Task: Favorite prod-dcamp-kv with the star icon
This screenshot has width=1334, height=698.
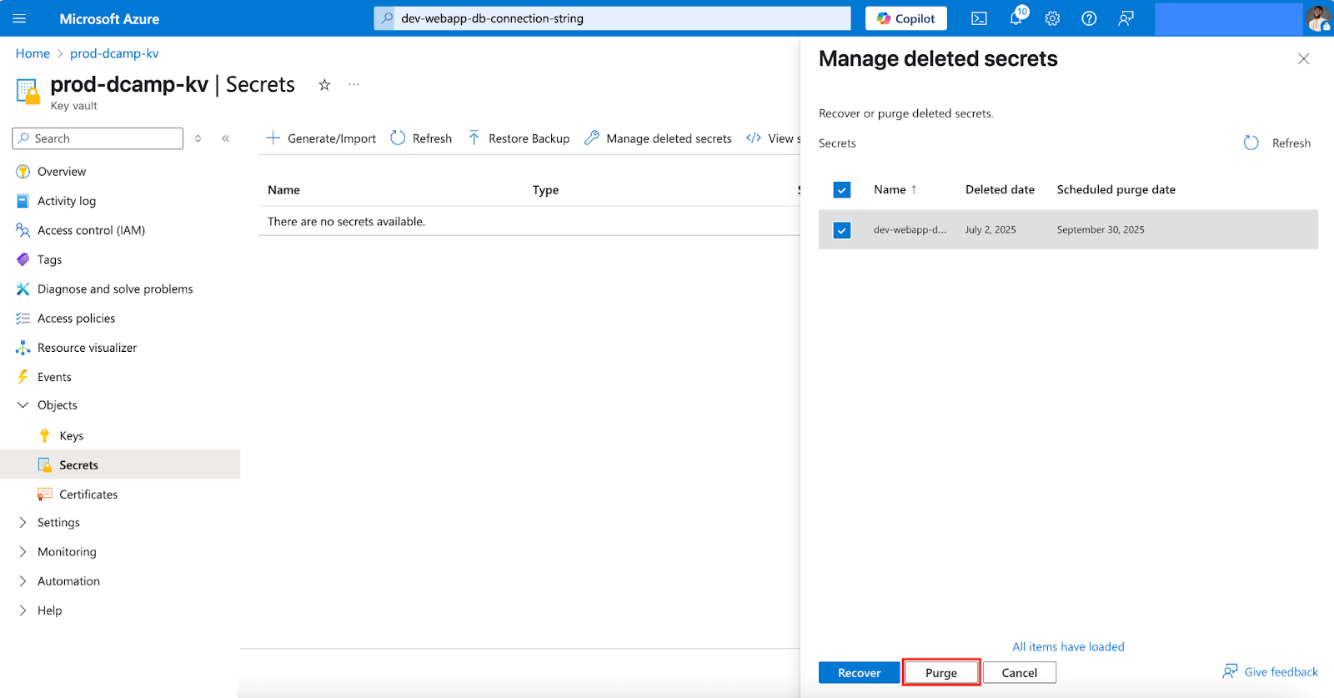Action: [x=324, y=84]
